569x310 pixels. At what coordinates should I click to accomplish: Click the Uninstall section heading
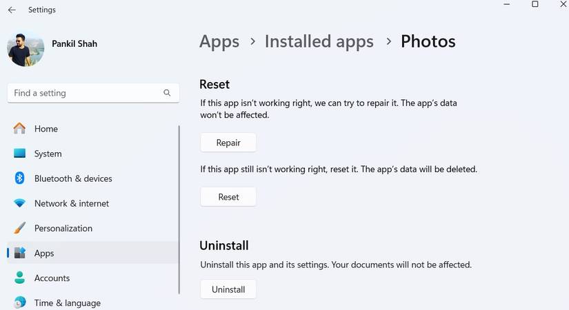(224, 245)
